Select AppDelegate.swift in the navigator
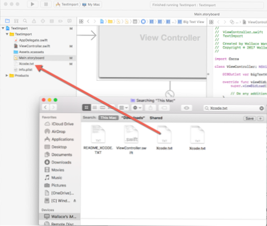The height and width of the screenshot is (226, 267). pyautogui.click(x=33, y=40)
